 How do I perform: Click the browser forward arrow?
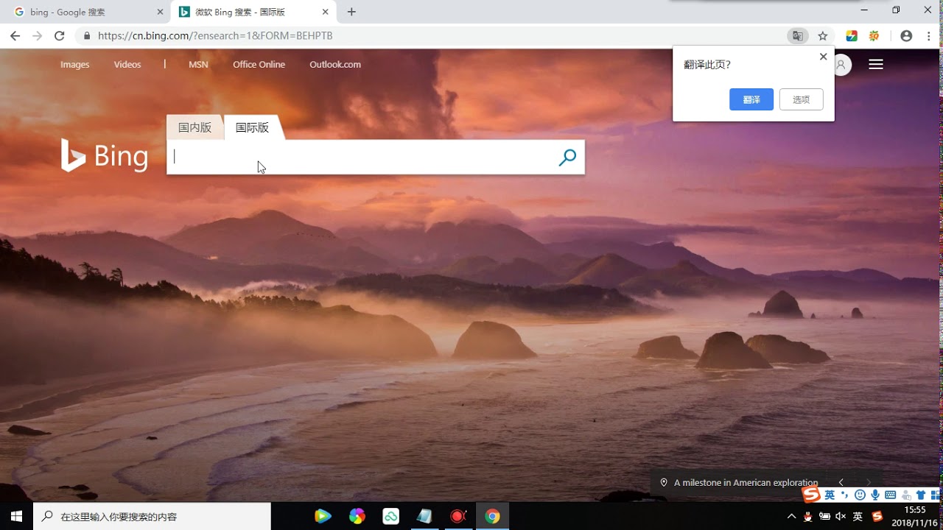pyautogui.click(x=38, y=36)
